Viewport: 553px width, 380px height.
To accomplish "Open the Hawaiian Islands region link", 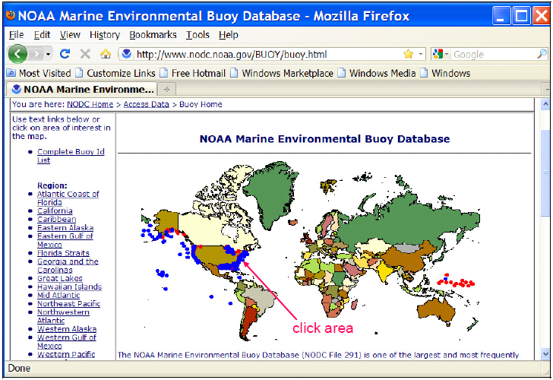I will pyautogui.click(x=69, y=287).
